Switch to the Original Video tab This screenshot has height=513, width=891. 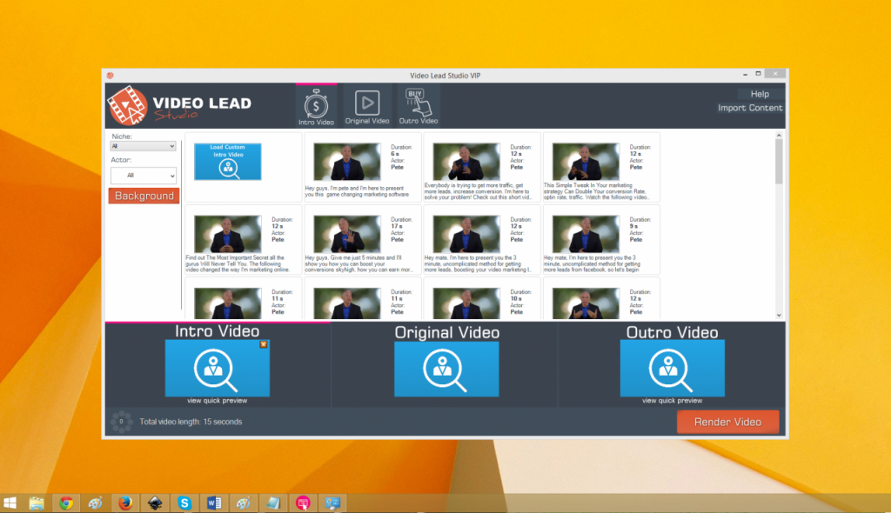[x=367, y=107]
